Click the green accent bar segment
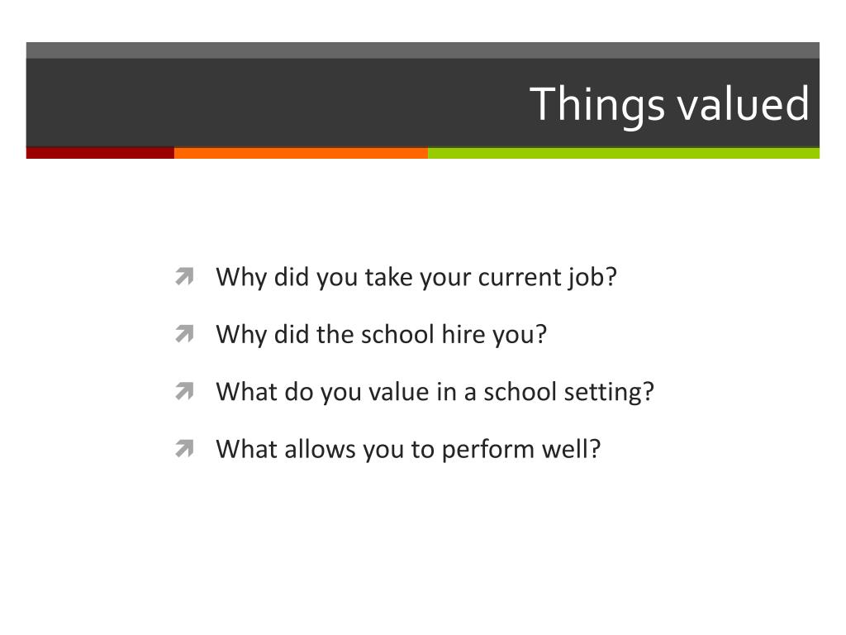Viewport: 846px width, 635px height. point(624,153)
